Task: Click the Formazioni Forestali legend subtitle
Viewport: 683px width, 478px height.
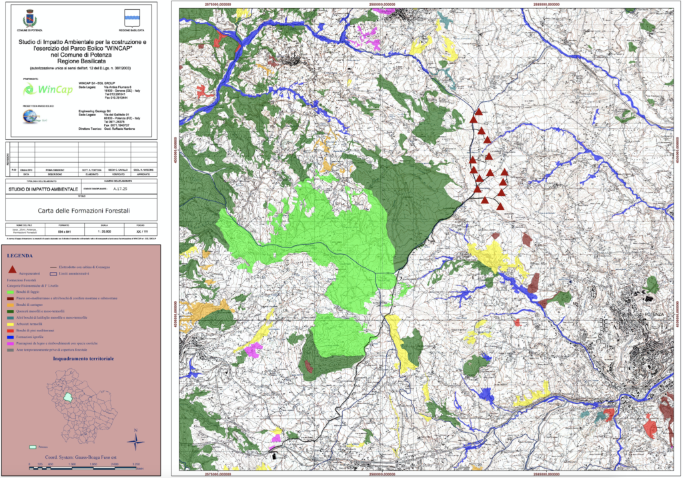Action: pyautogui.click(x=21, y=281)
